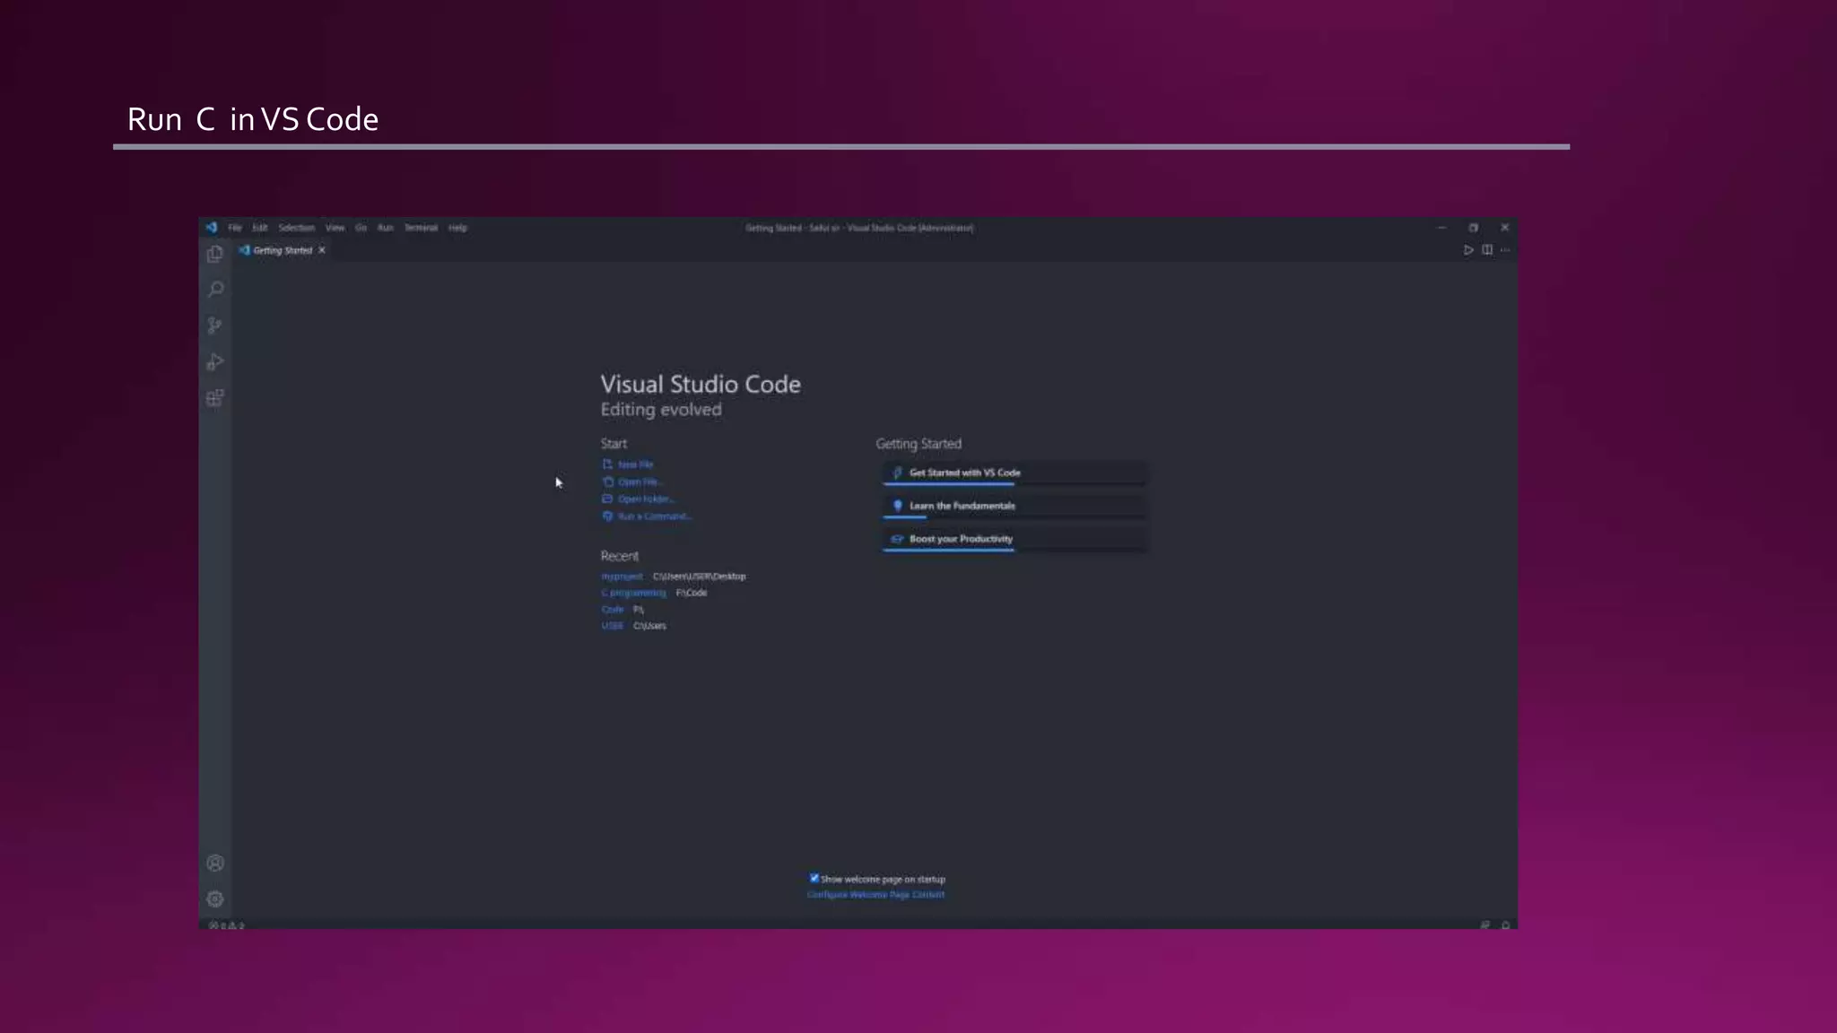The image size is (1837, 1033).
Task: Click the errors and warnings status indicator
Action: click(x=227, y=924)
